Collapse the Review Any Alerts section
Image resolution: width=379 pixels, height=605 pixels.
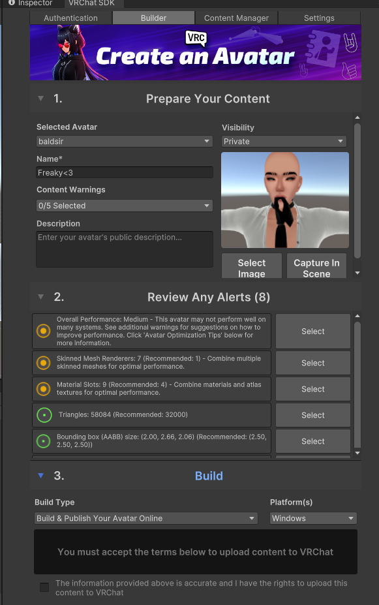(40, 297)
